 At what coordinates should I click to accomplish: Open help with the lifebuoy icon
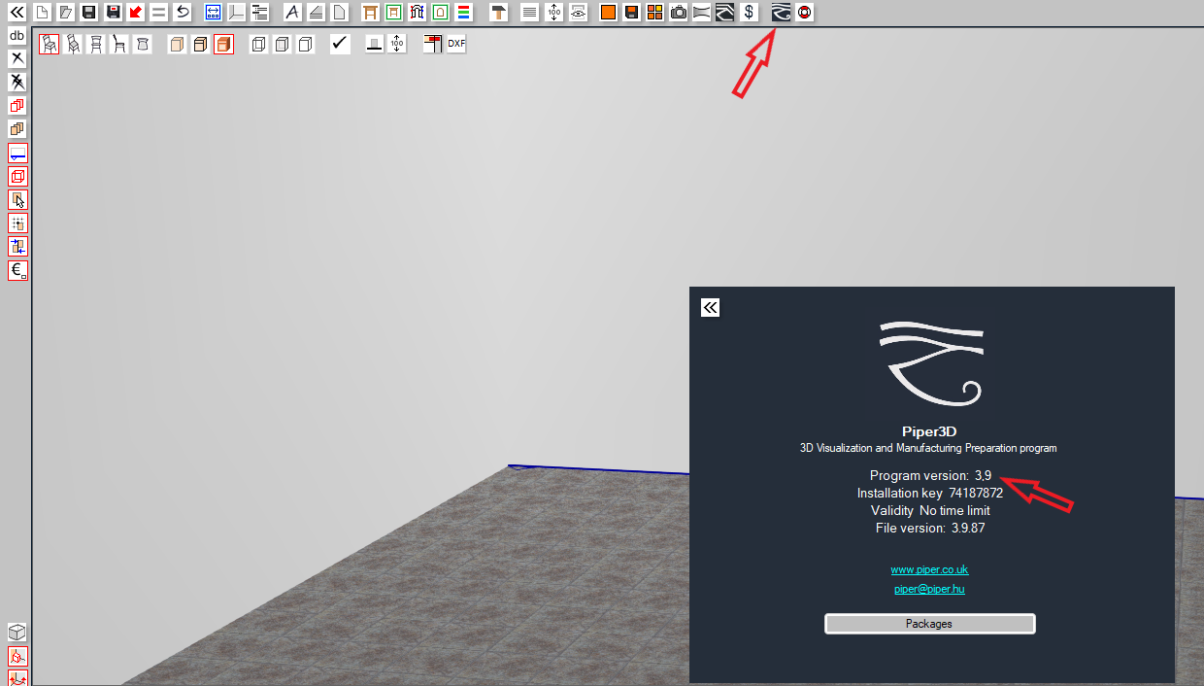coord(804,13)
